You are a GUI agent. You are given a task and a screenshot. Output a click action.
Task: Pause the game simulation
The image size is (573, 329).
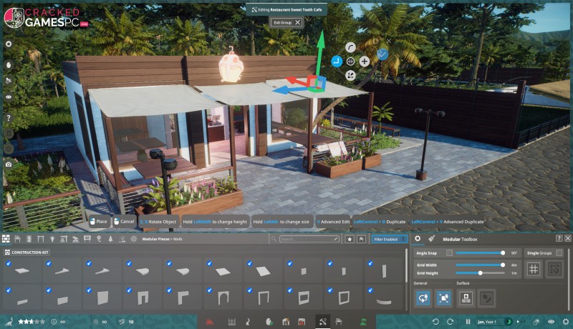click(468, 323)
